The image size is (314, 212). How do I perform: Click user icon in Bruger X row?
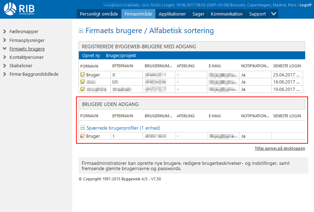coord(83,75)
